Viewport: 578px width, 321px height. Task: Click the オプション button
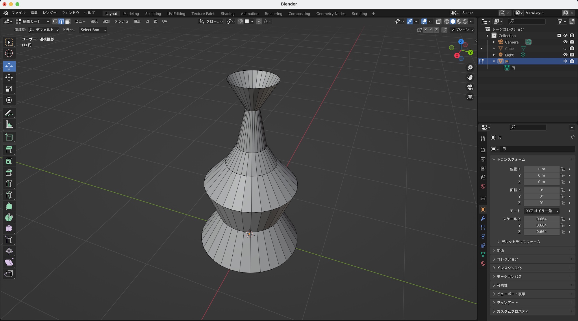[x=462, y=30]
